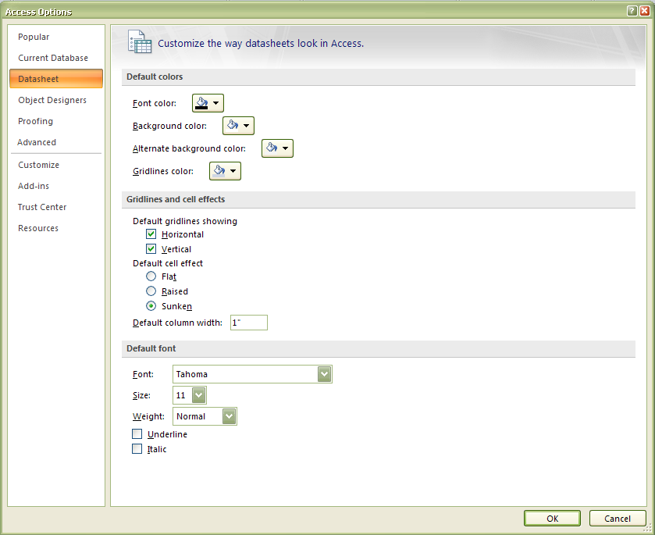Expand the Background color dropdown arrow
Viewport: 655px width, 535px height.
(247, 126)
